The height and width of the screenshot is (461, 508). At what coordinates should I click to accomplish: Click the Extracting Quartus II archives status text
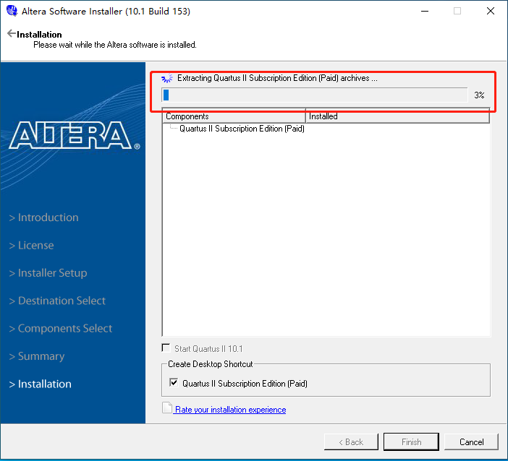(277, 78)
